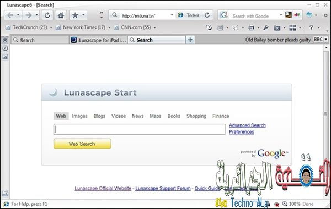Open Back button history dropdown arrow
The width and height of the screenshot is (331, 209).
pyautogui.click(x=18, y=15)
